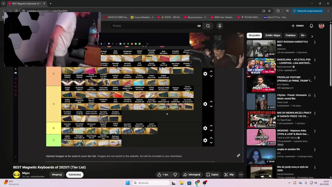Open options menu for BARCELONA – ATLETICO video
332x187 pixels.
coord(315,60)
